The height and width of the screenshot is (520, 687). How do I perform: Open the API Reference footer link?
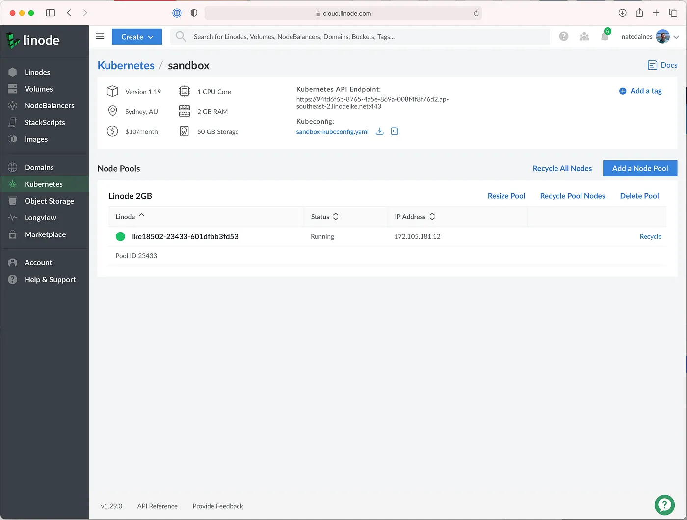[158, 506]
